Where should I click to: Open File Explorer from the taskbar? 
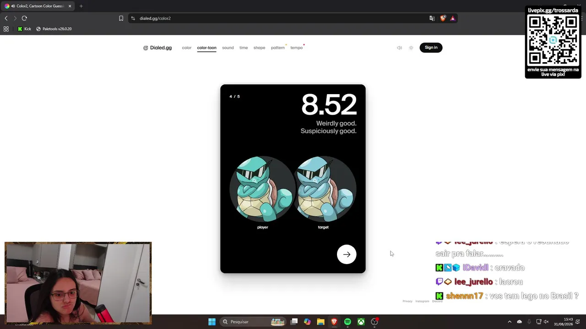tap(320, 322)
